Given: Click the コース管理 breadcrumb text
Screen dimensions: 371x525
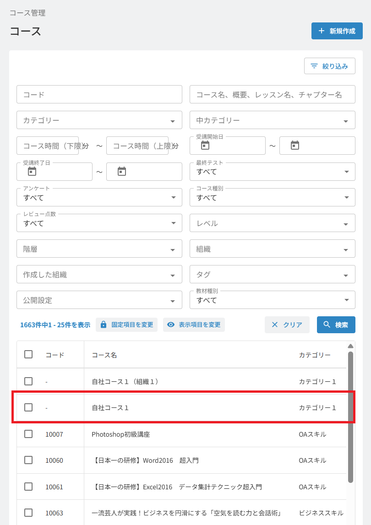Looking at the screenshot, I should coord(27,13).
